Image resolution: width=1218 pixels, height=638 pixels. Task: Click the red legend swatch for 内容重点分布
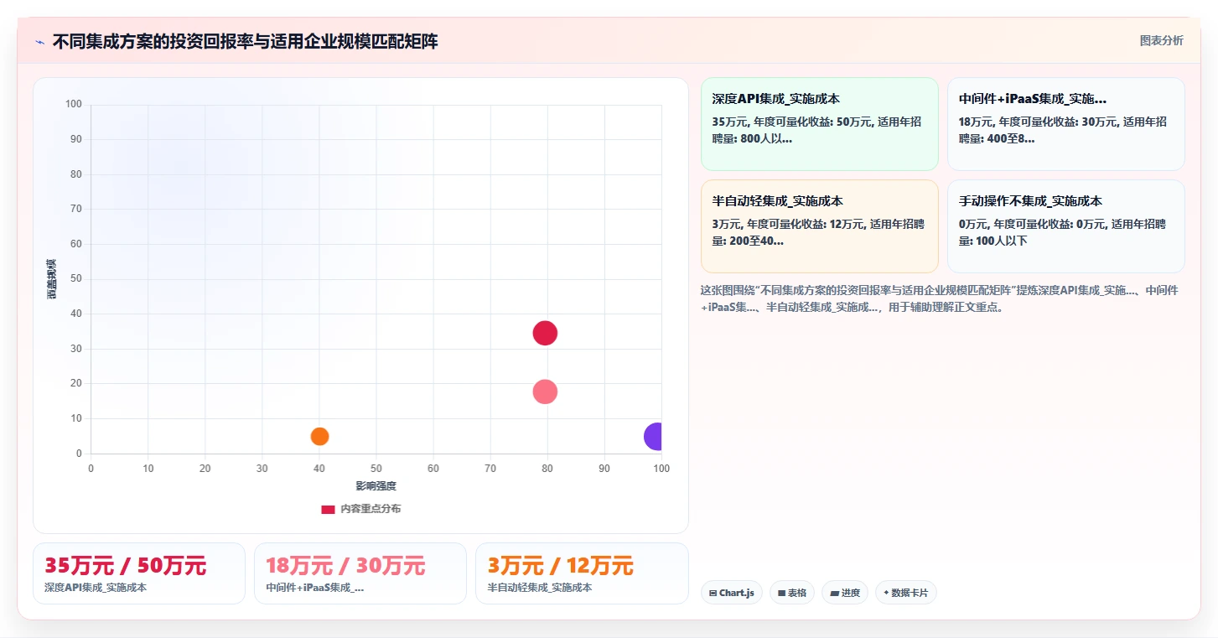[x=328, y=509]
